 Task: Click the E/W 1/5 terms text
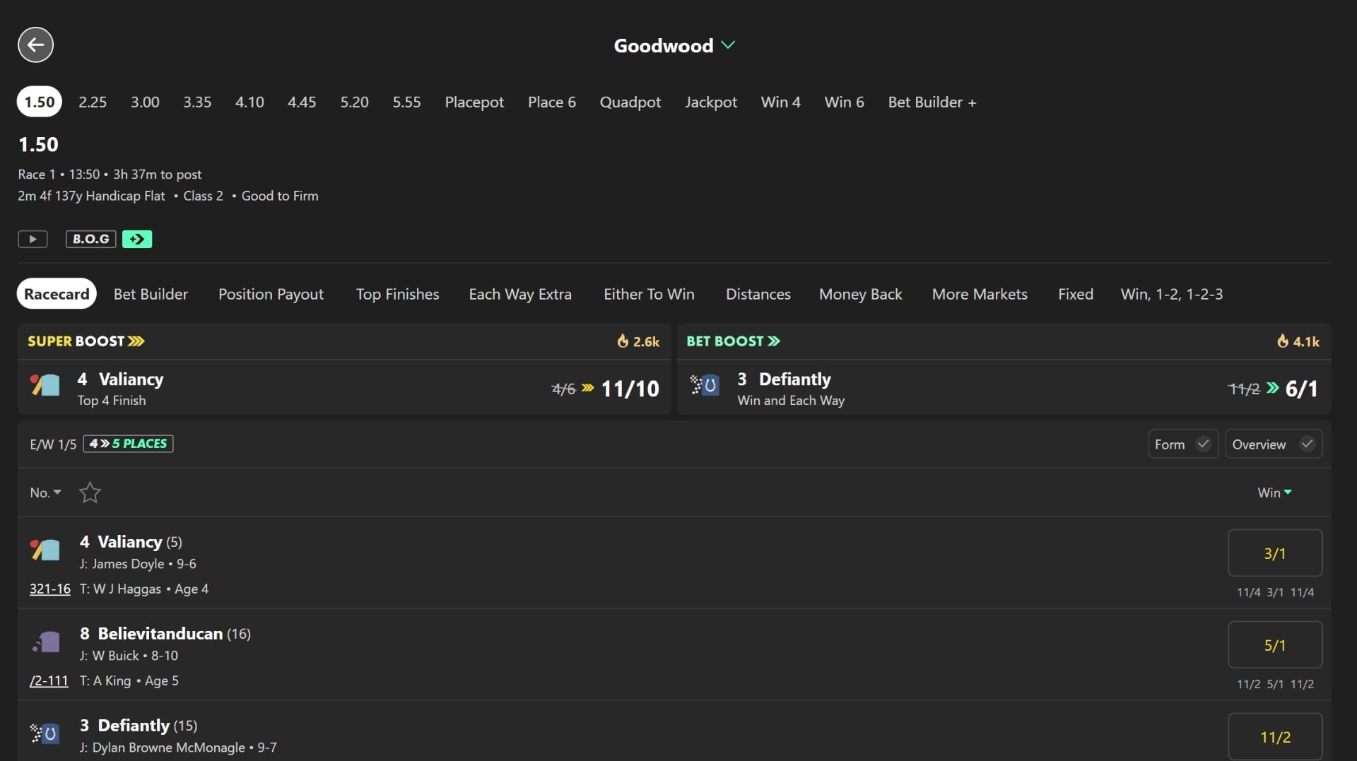click(53, 444)
